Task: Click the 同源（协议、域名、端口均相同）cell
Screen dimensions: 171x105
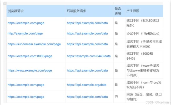Action: (144, 97)
